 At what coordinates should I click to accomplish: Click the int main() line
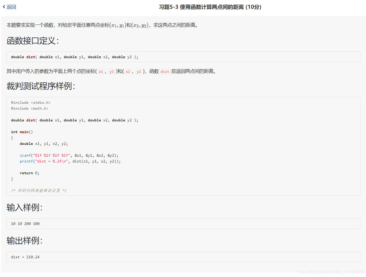(x=22, y=132)
